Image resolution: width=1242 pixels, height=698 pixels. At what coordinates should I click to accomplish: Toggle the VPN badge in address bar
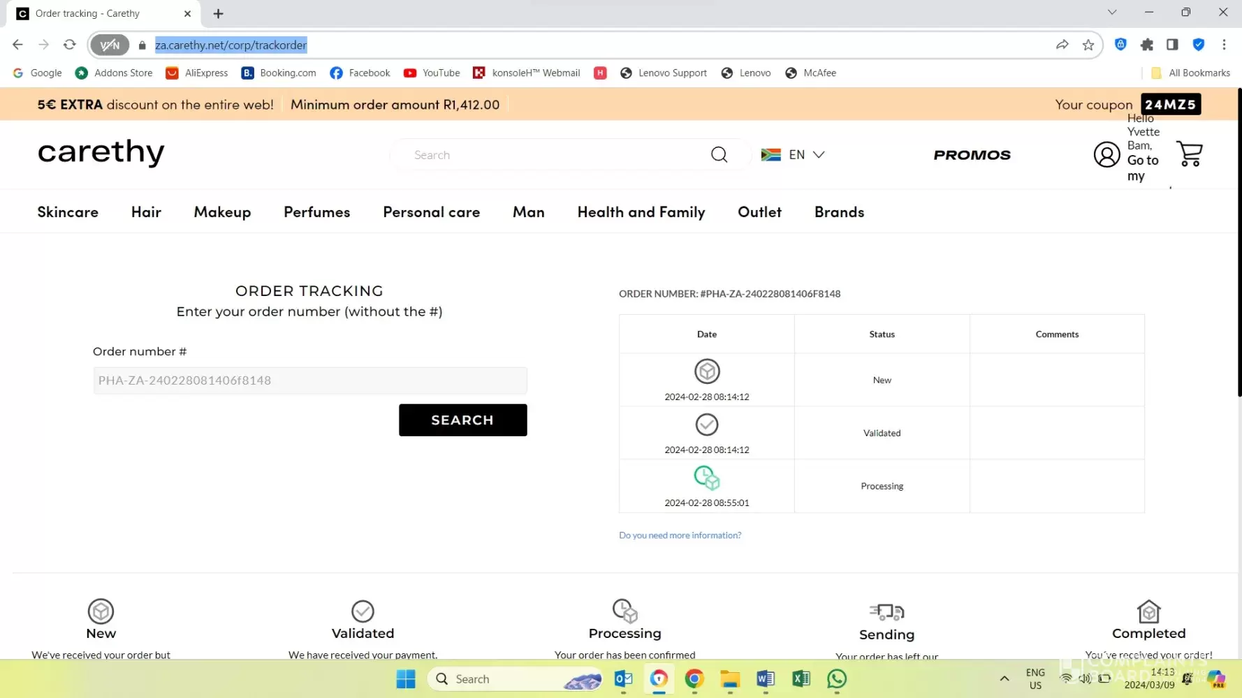click(x=110, y=45)
